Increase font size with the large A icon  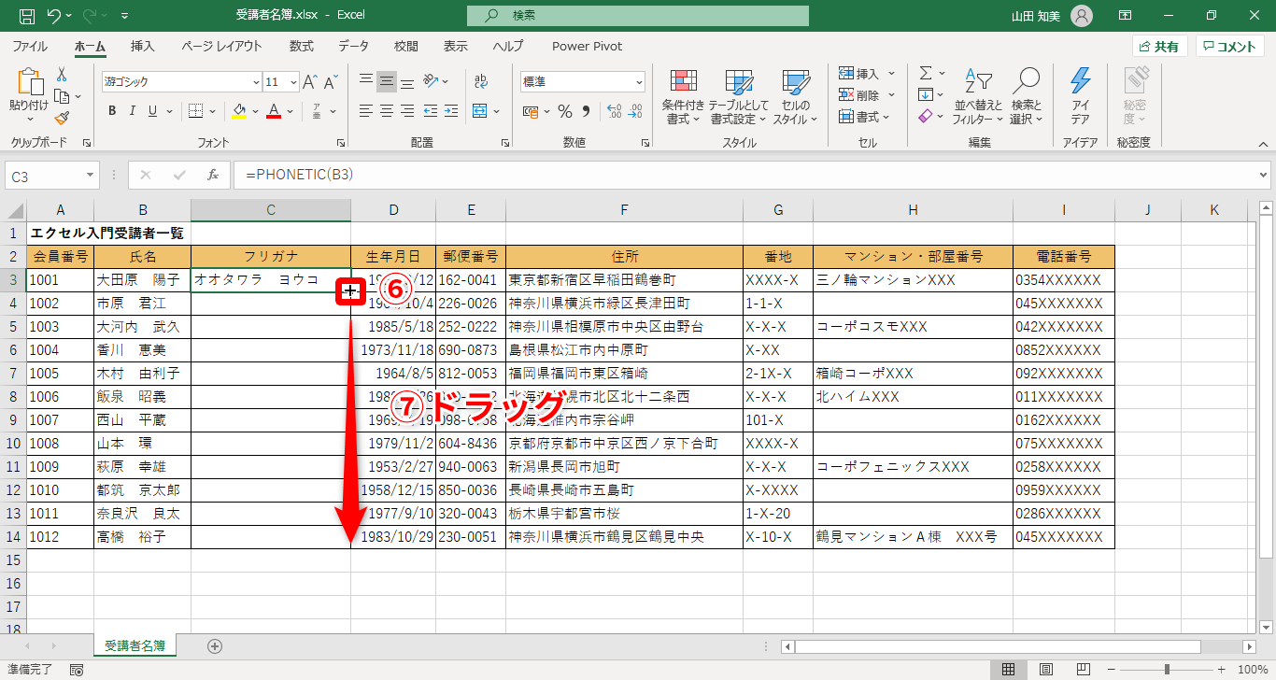click(x=310, y=82)
